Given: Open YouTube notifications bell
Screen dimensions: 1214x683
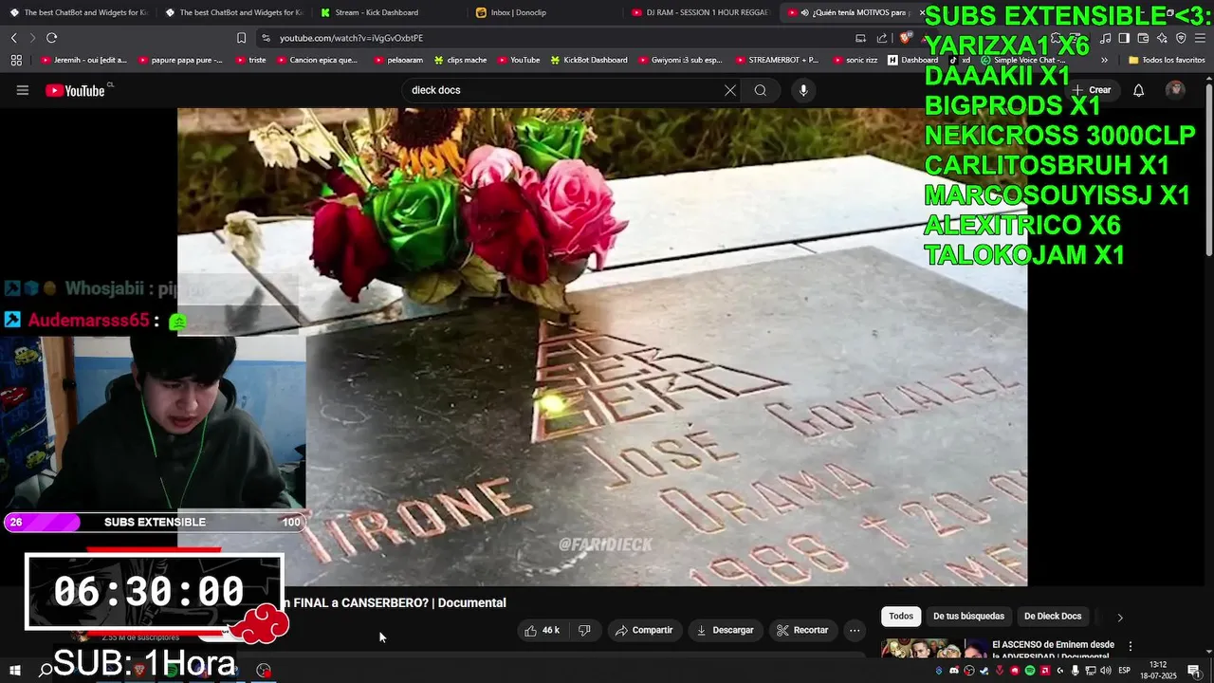Looking at the screenshot, I should click(x=1138, y=90).
